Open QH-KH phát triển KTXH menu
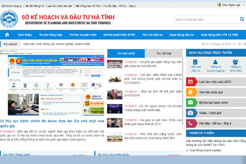 [119, 35]
